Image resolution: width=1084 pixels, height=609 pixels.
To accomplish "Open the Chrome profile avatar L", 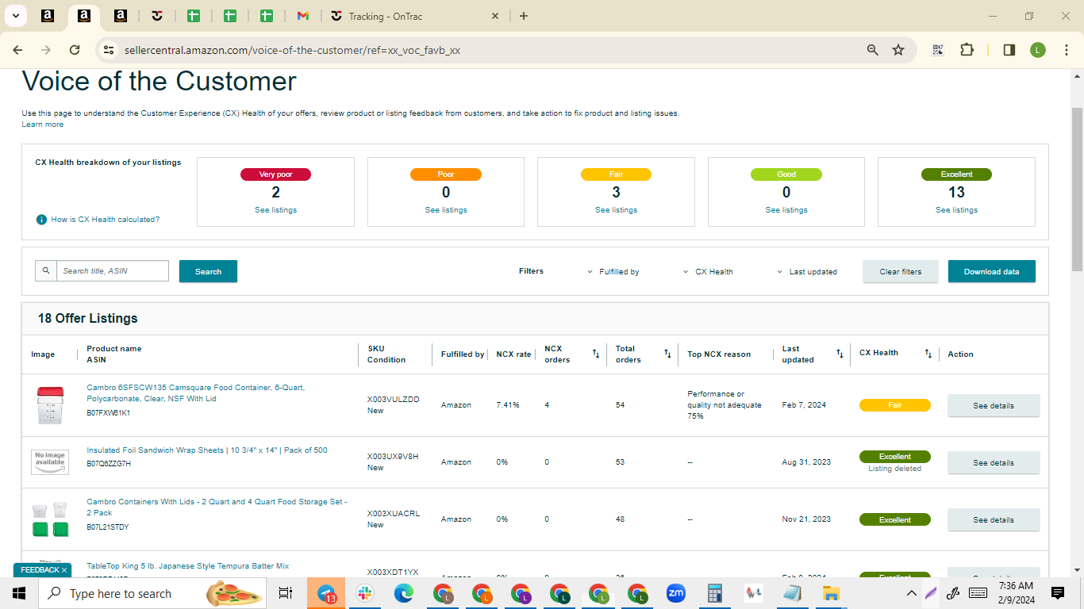I will click(x=1038, y=50).
